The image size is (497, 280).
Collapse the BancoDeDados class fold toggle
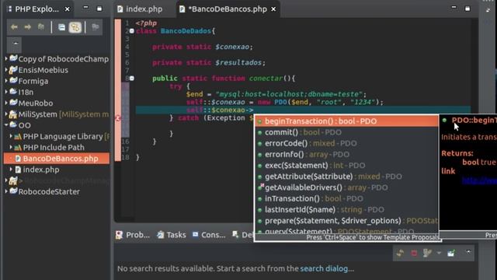click(x=132, y=31)
